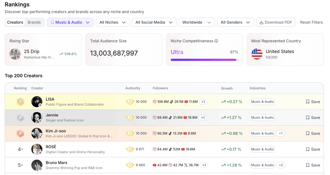
Task: Click the Instagram icon in Kim Ji-soo's row
Action: pyautogui.click(x=155, y=133)
